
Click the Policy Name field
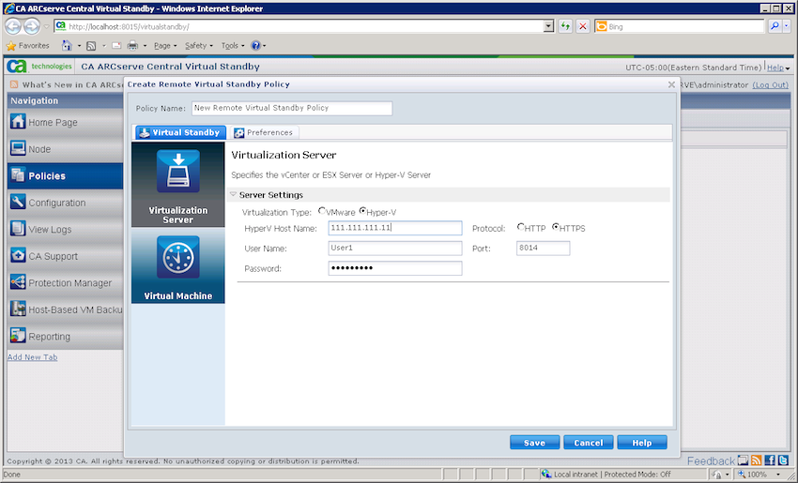(292, 108)
